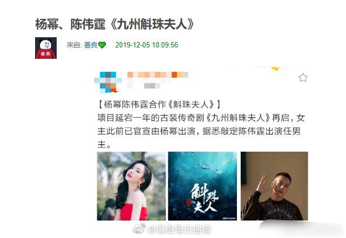Screen dimensions: 346x238
Task: Click the timestamp 2019-12-05 18:09:56
Action: tap(146, 45)
